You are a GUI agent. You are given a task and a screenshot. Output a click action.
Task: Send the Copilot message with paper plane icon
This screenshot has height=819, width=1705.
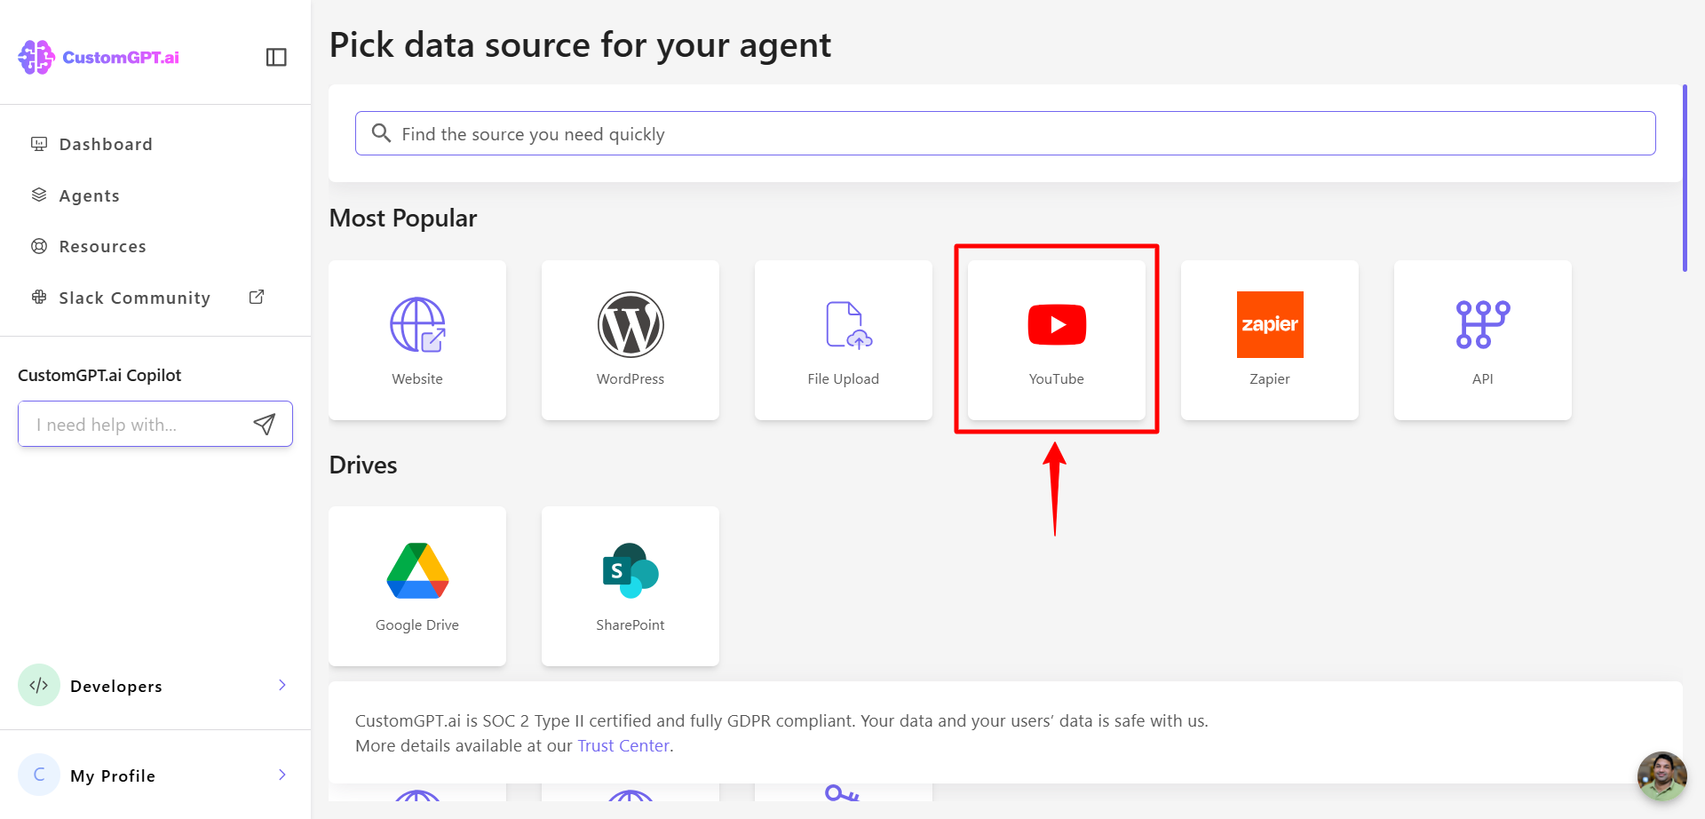265,424
